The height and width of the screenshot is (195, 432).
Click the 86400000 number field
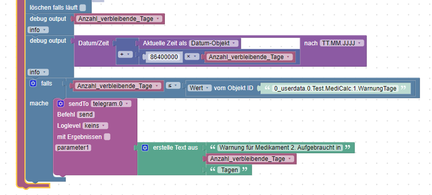164,57
